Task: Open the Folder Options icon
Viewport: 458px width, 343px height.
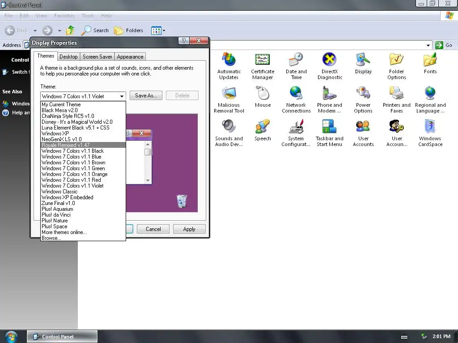Action: (x=397, y=66)
